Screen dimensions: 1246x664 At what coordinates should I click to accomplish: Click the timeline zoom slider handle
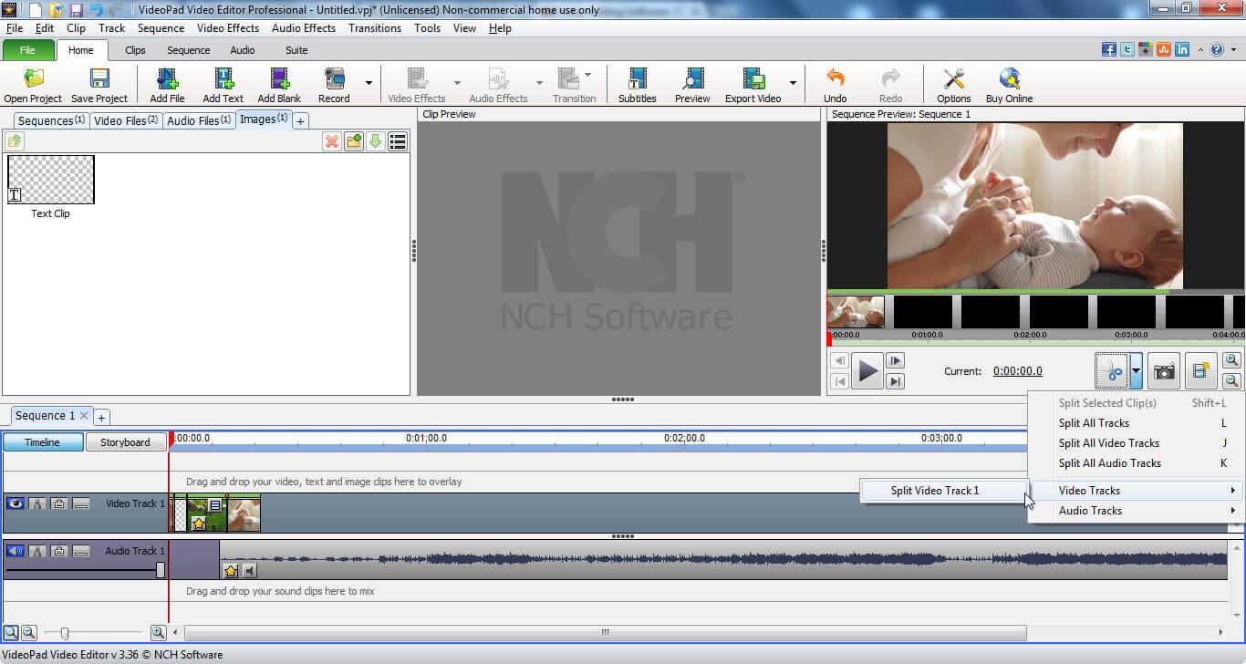tap(64, 633)
